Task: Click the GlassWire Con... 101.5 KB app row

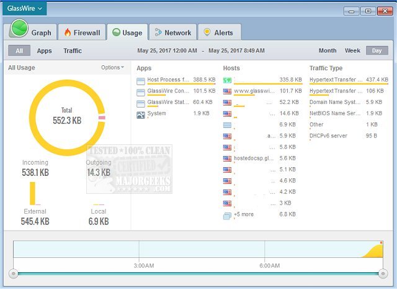Action: [176, 92]
